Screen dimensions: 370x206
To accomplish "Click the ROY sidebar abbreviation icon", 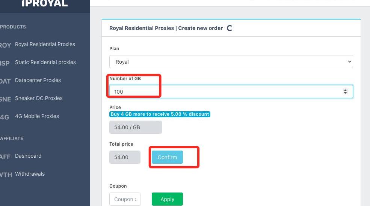I will click(x=5, y=45).
